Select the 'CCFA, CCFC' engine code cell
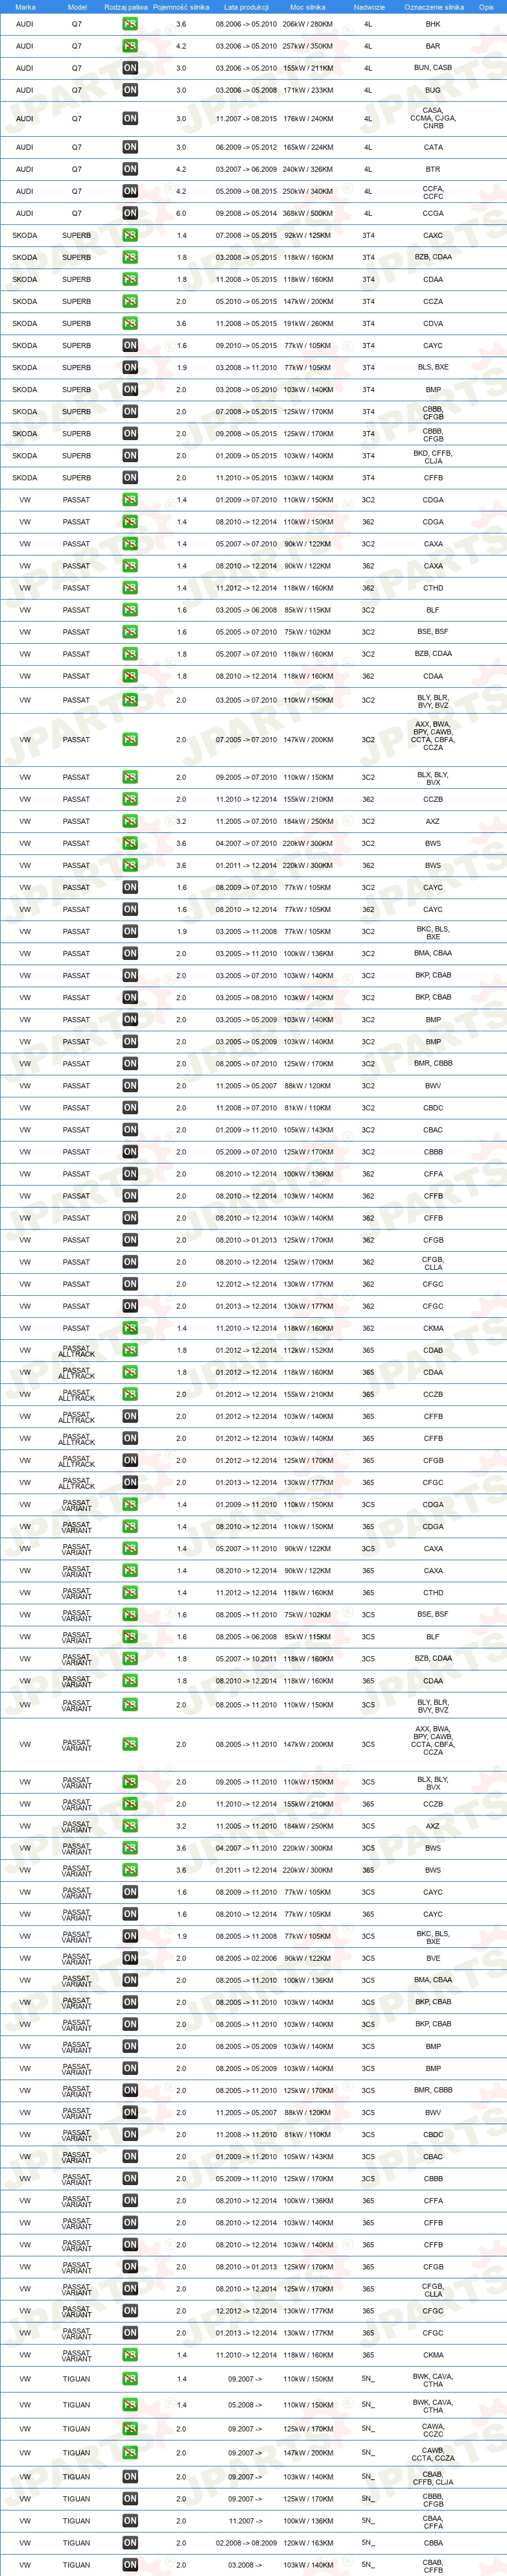Viewport: 507px width, 2576px height. click(x=433, y=192)
